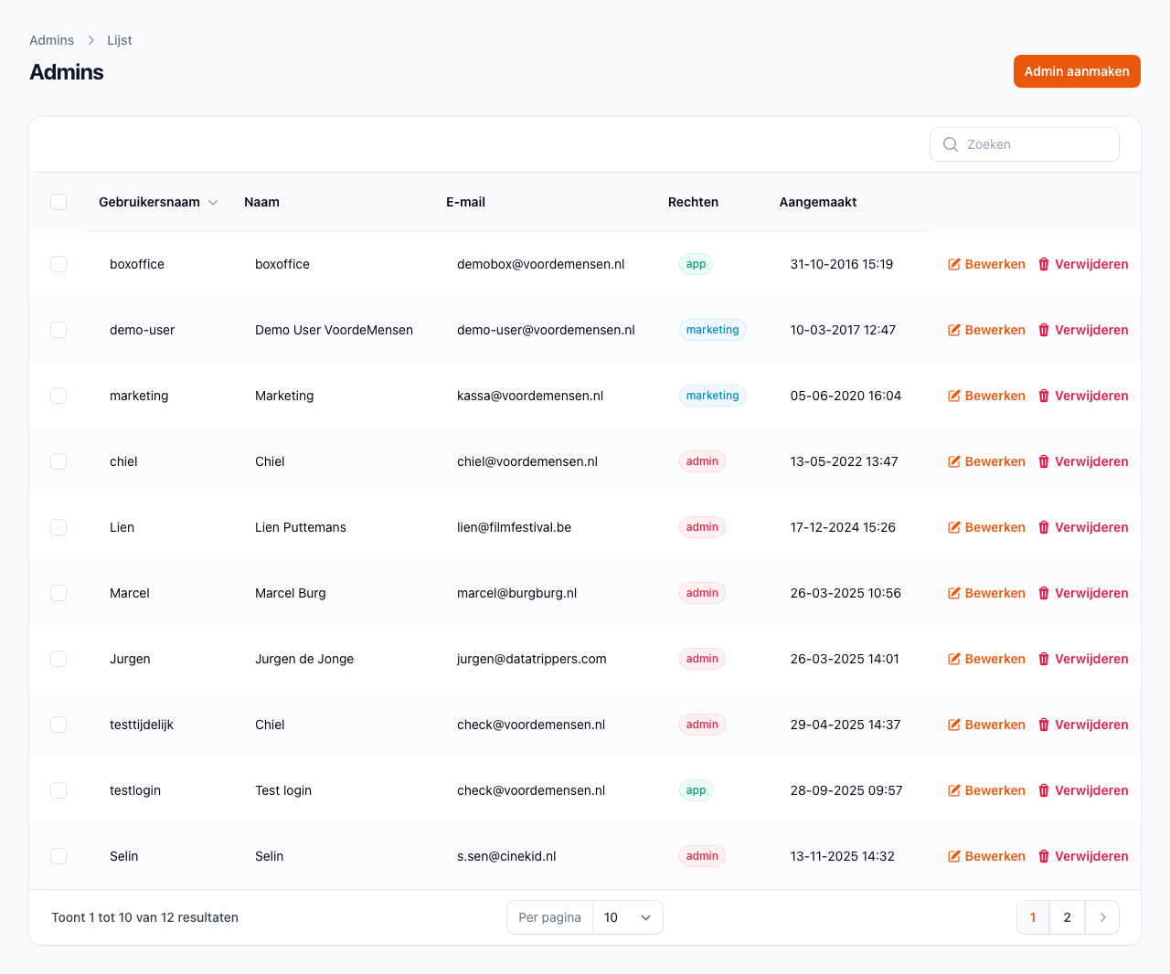This screenshot has width=1170, height=974.
Task: Tick the select-all checkbox in the table header
Action: point(58,202)
